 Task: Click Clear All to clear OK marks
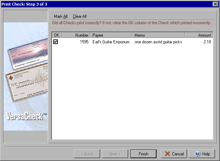coord(80,16)
